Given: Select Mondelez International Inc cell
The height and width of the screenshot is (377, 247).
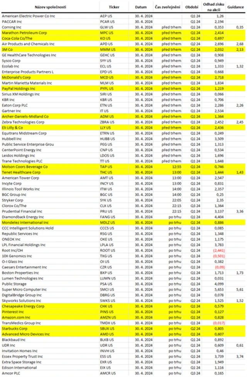Looking at the screenshot, I should click(x=25, y=223).
